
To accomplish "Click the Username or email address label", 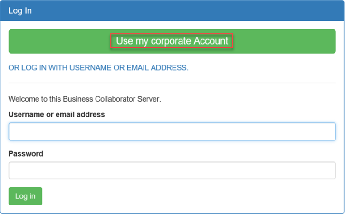I will click(57, 114).
